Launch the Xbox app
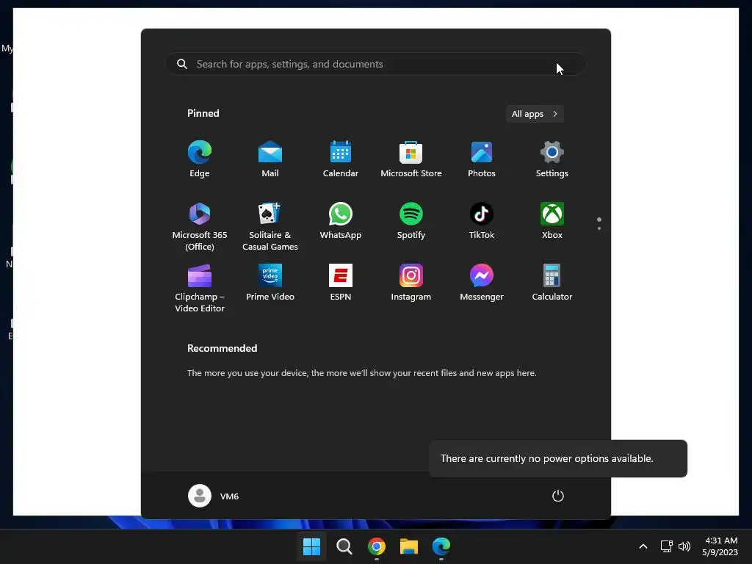Screen dimensions: 752x564 [552, 221]
